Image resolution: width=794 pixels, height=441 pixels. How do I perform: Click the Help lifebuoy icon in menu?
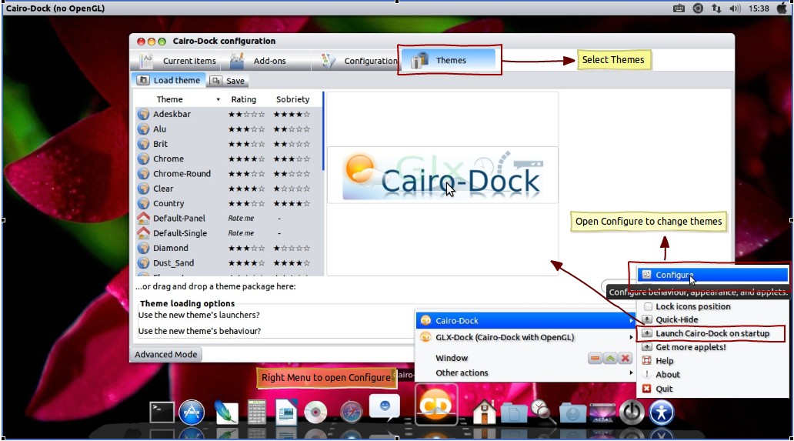tap(646, 360)
